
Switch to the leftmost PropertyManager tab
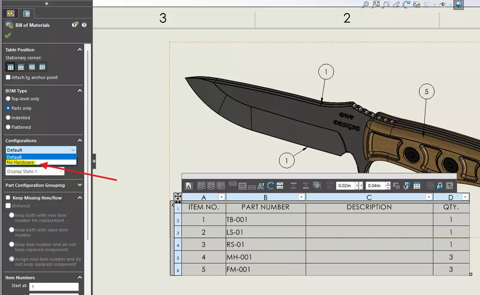pyautogui.click(x=9, y=13)
